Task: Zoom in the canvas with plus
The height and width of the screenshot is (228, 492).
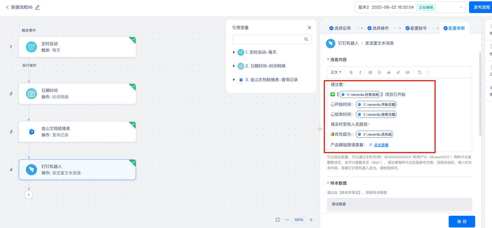Action: [x=311, y=220]
